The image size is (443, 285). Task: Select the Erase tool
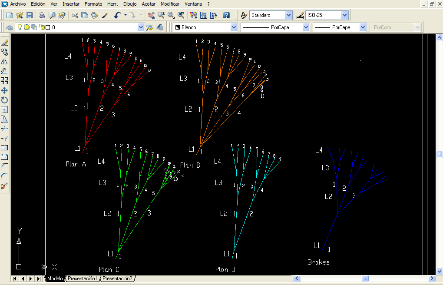tap(4, 43)
